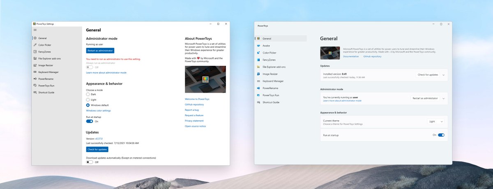Open the Documentation link in new PowerToys window
The image size is (493, 189).
point(351,56)
